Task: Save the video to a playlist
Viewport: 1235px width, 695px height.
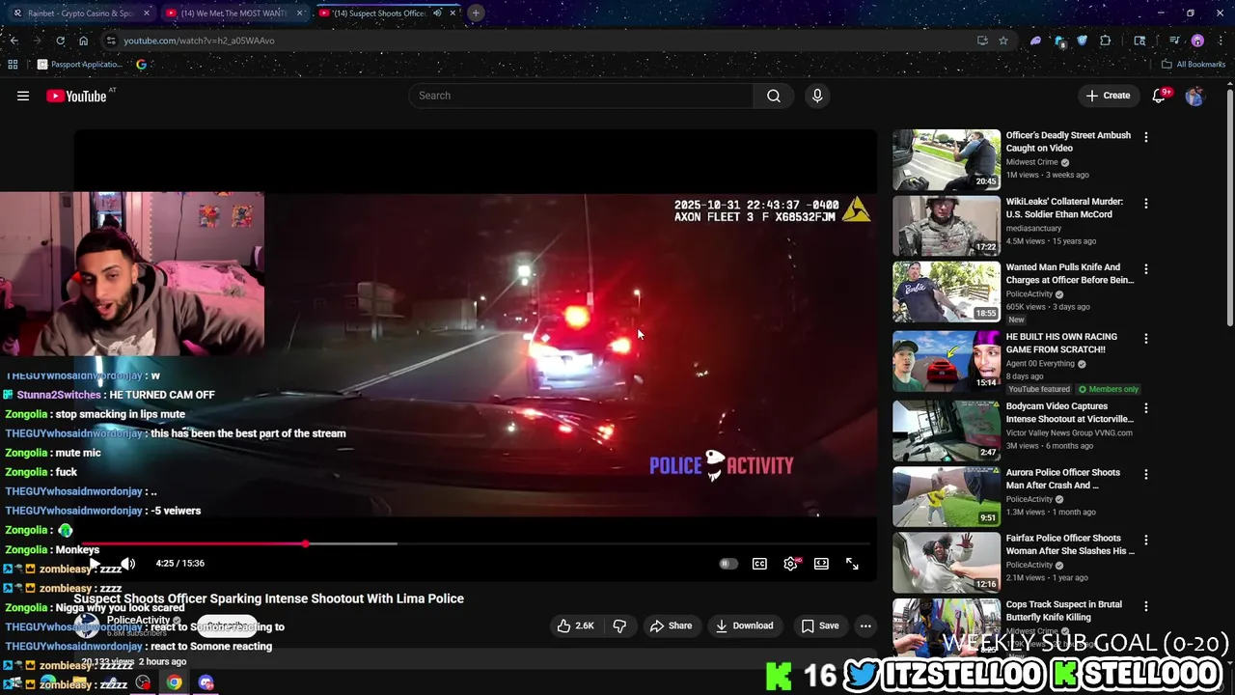Action: tap(820, 625)
